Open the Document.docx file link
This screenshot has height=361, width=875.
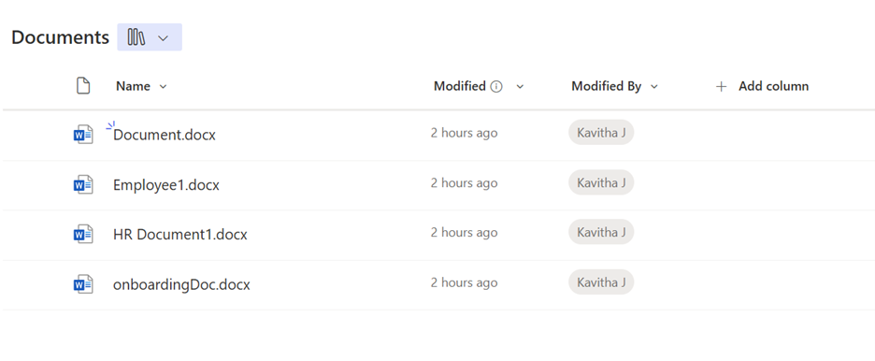point(165,135)
